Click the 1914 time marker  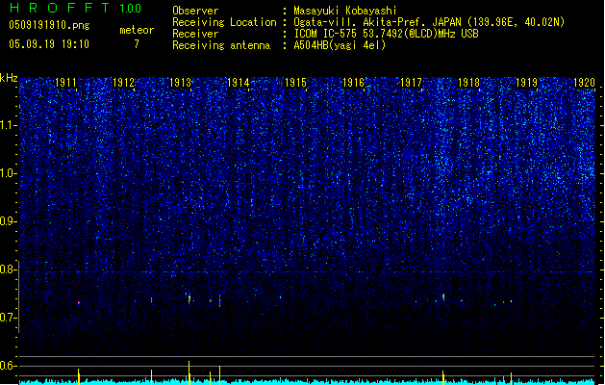[239, 83]
